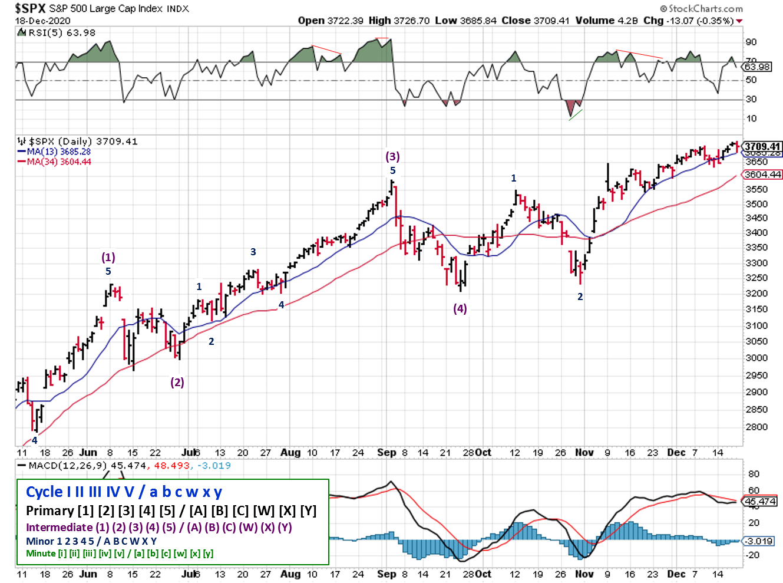Image resolution: width=783 pixels, height=583 pixels.
Task: Click the Cycle line in the wave legend box
Action: coord(124,492)
